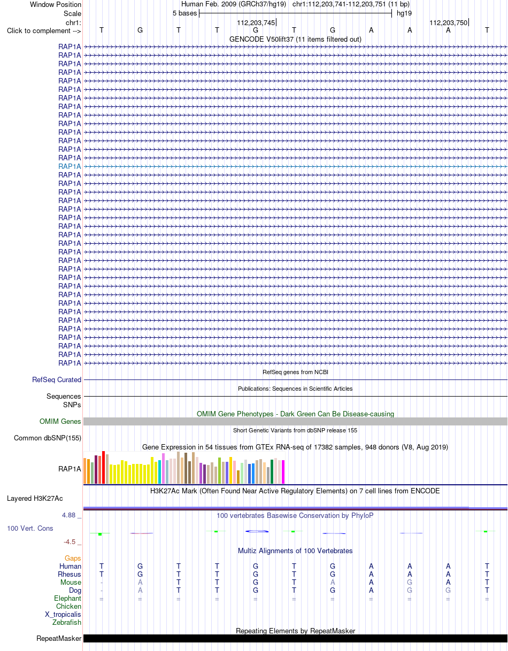
Task: Click the GENCODE V50lift37 track title
Action: tap(295, 39)
